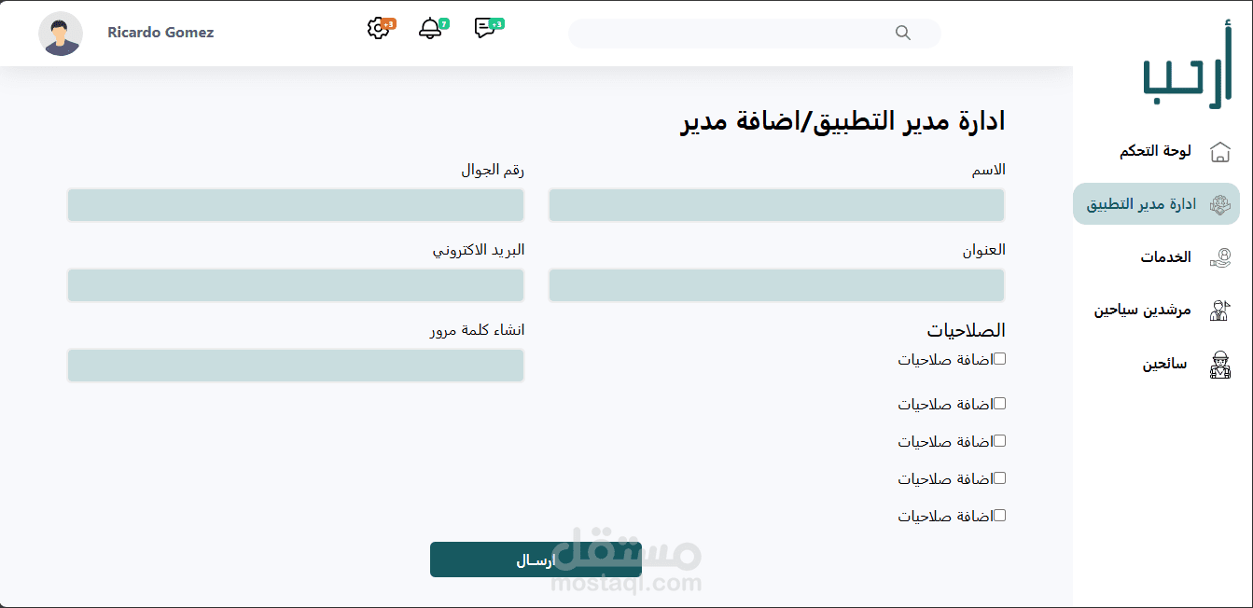
Task: Click the Ricardo Gomez username
Action: click(x=160, y=33)
